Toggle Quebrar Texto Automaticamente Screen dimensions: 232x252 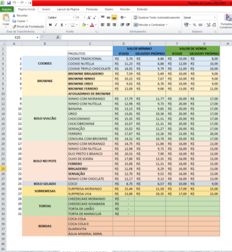click(x=157, y=17)
